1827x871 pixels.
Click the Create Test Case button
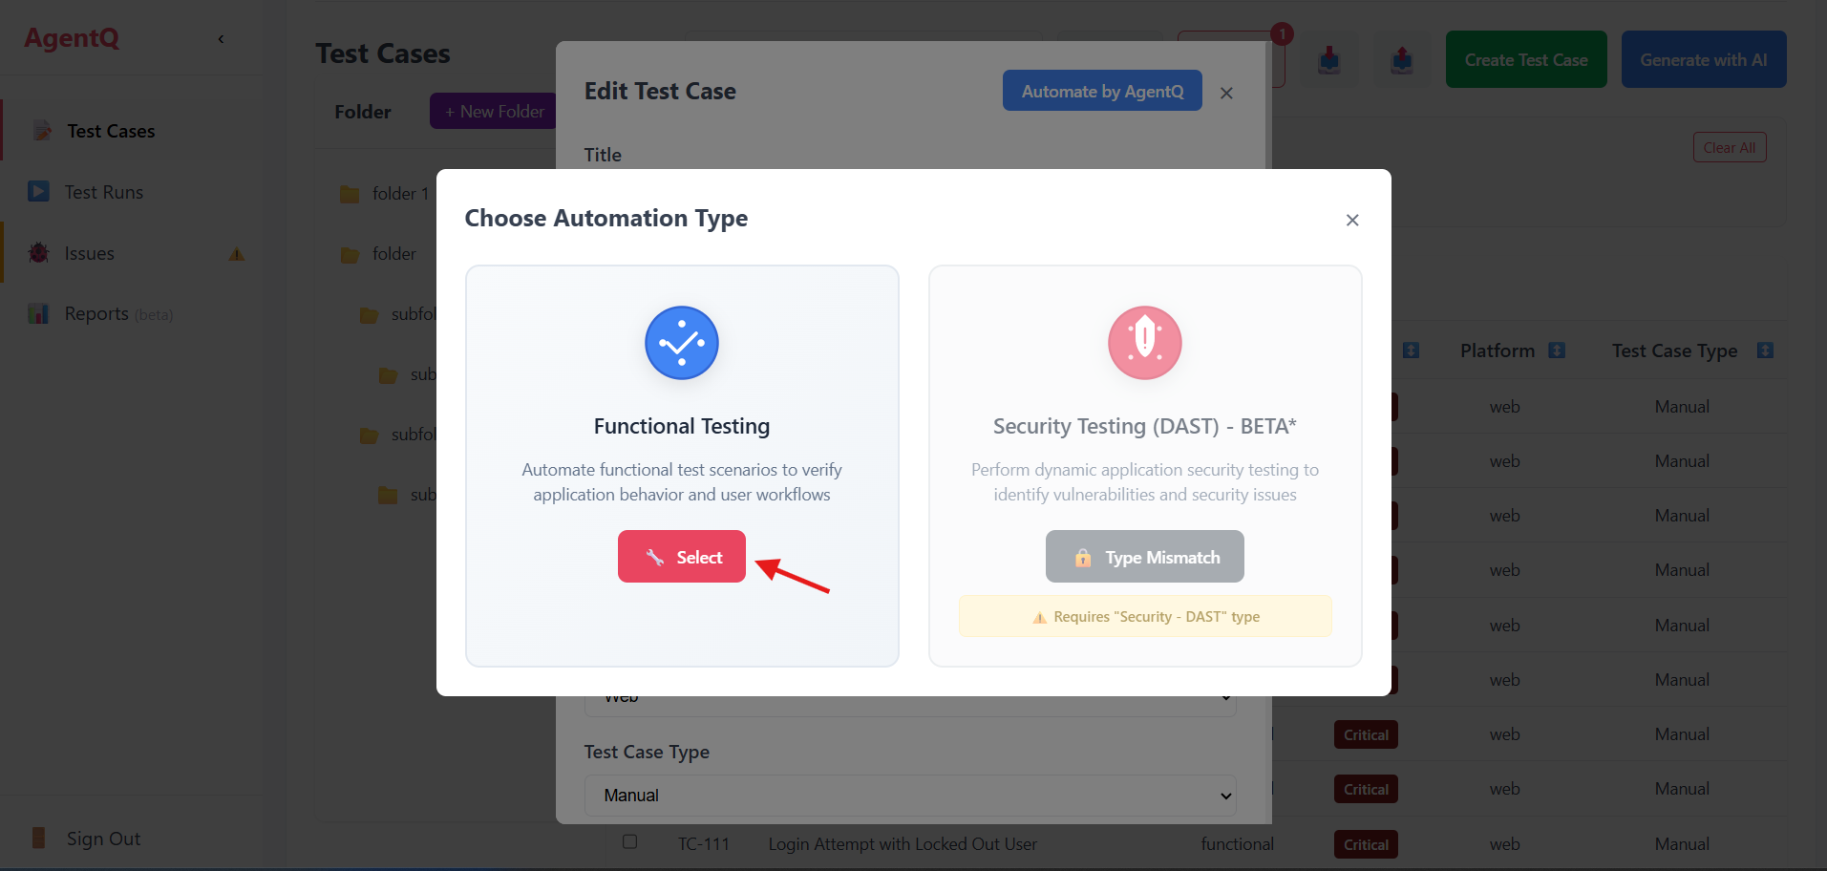[x=1525, y=58]
